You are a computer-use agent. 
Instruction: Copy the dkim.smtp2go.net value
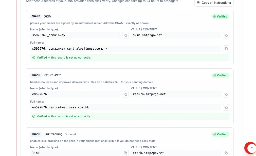pyautogui.click(x=226, y=35)
